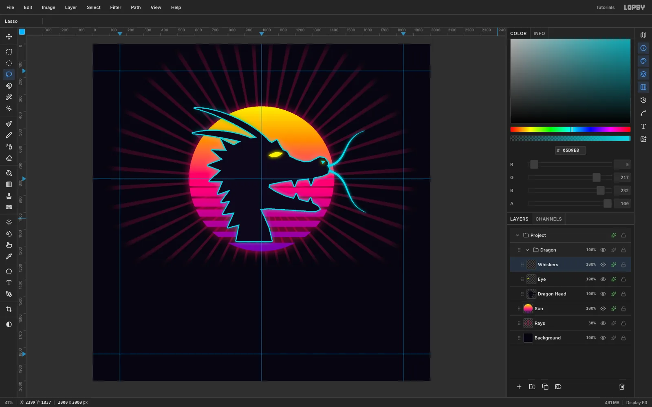
Task: Select the Lasso tool
Action: coord(9,74)
